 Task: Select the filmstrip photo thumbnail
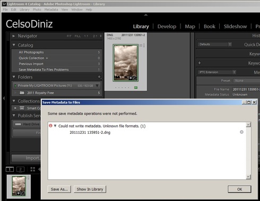pyautogui.click(x=19, y=186)
